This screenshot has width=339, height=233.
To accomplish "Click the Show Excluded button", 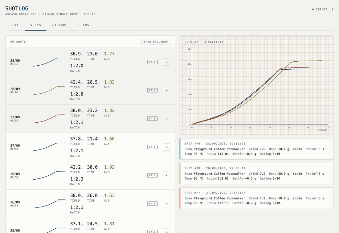I will click(156, 42).
